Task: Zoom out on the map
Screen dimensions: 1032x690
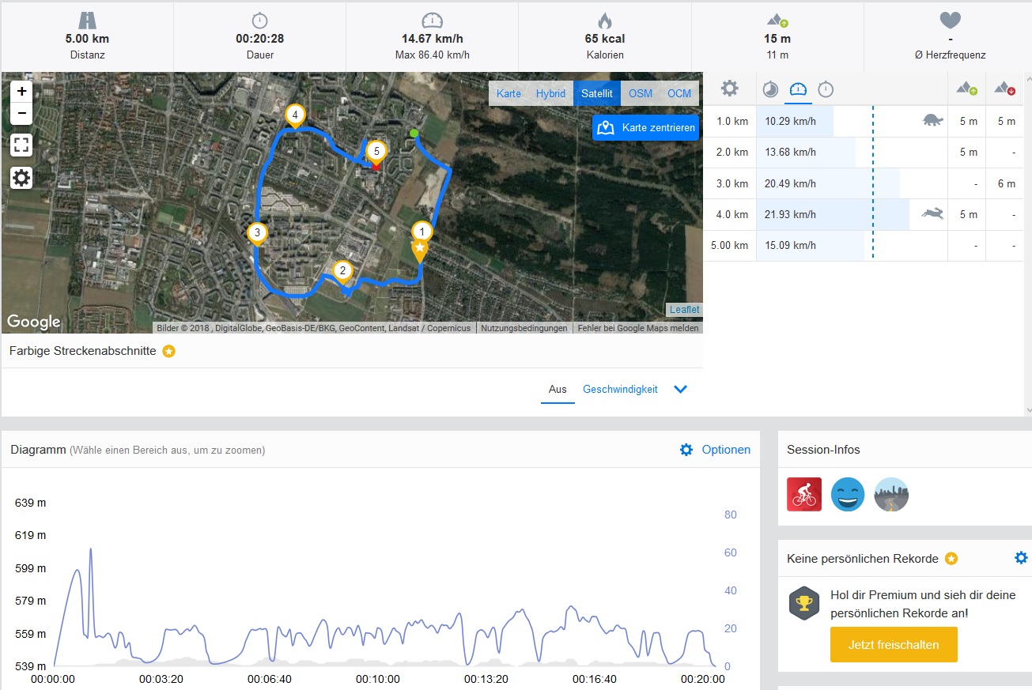Action: tap(21, 113)
